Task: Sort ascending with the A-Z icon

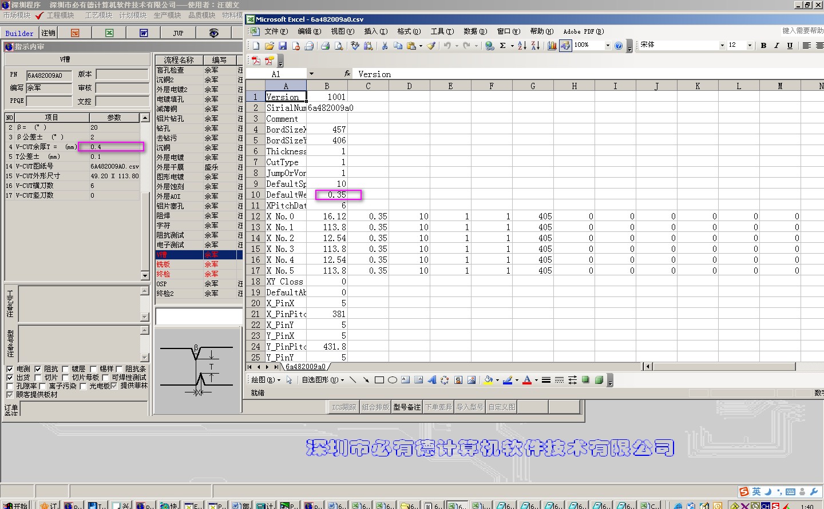Action: (522, 46)
